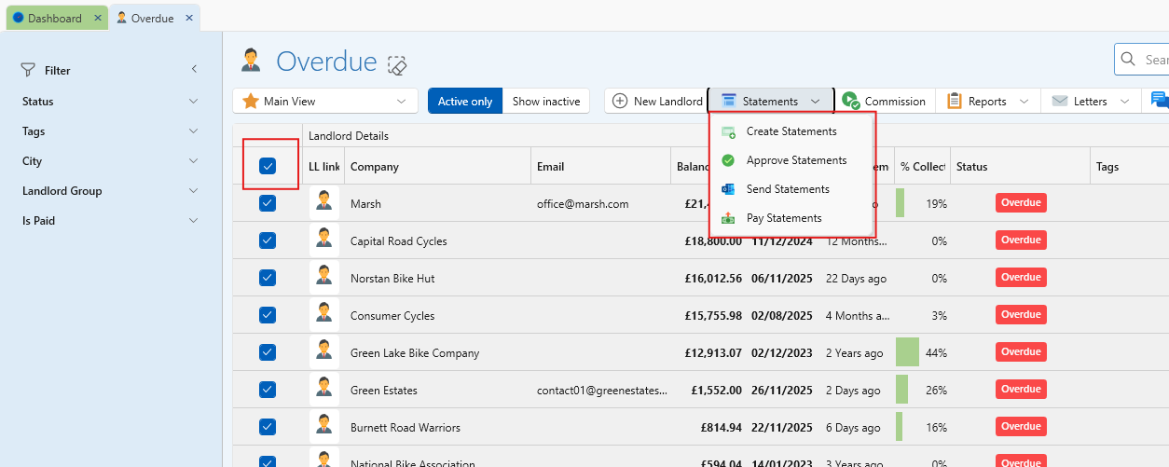Sort by the Company column header
The width and height of the screenshot is (1169, 467).
tap(437, 166)
